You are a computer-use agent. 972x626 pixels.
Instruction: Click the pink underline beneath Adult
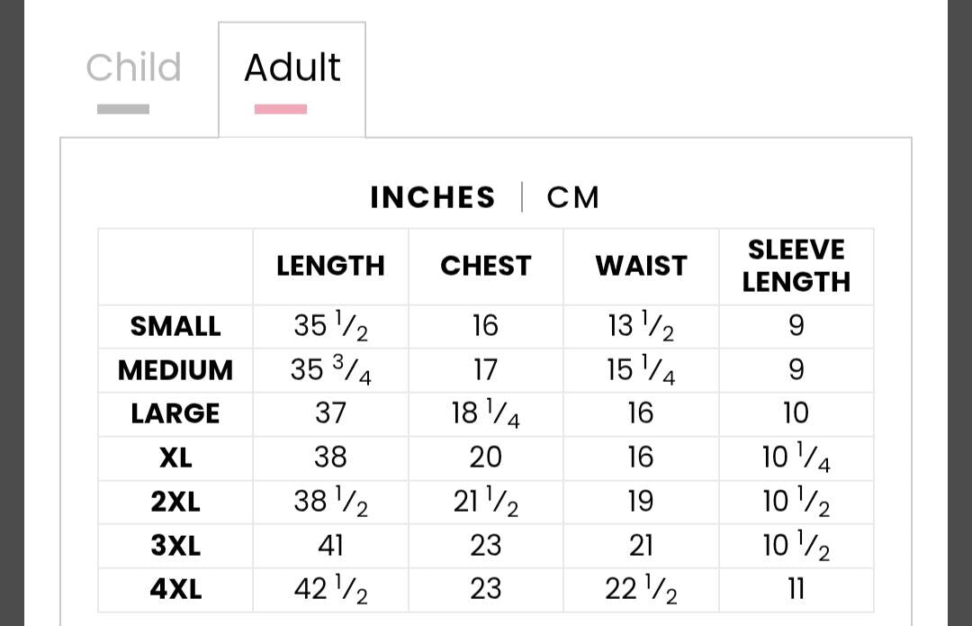280,109
